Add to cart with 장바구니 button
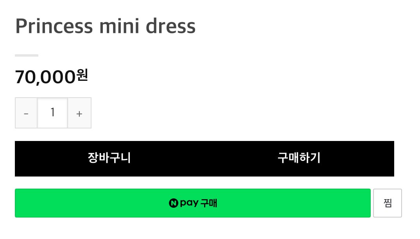Viewport: 420px width, 239px height. (x=109, y=158)
